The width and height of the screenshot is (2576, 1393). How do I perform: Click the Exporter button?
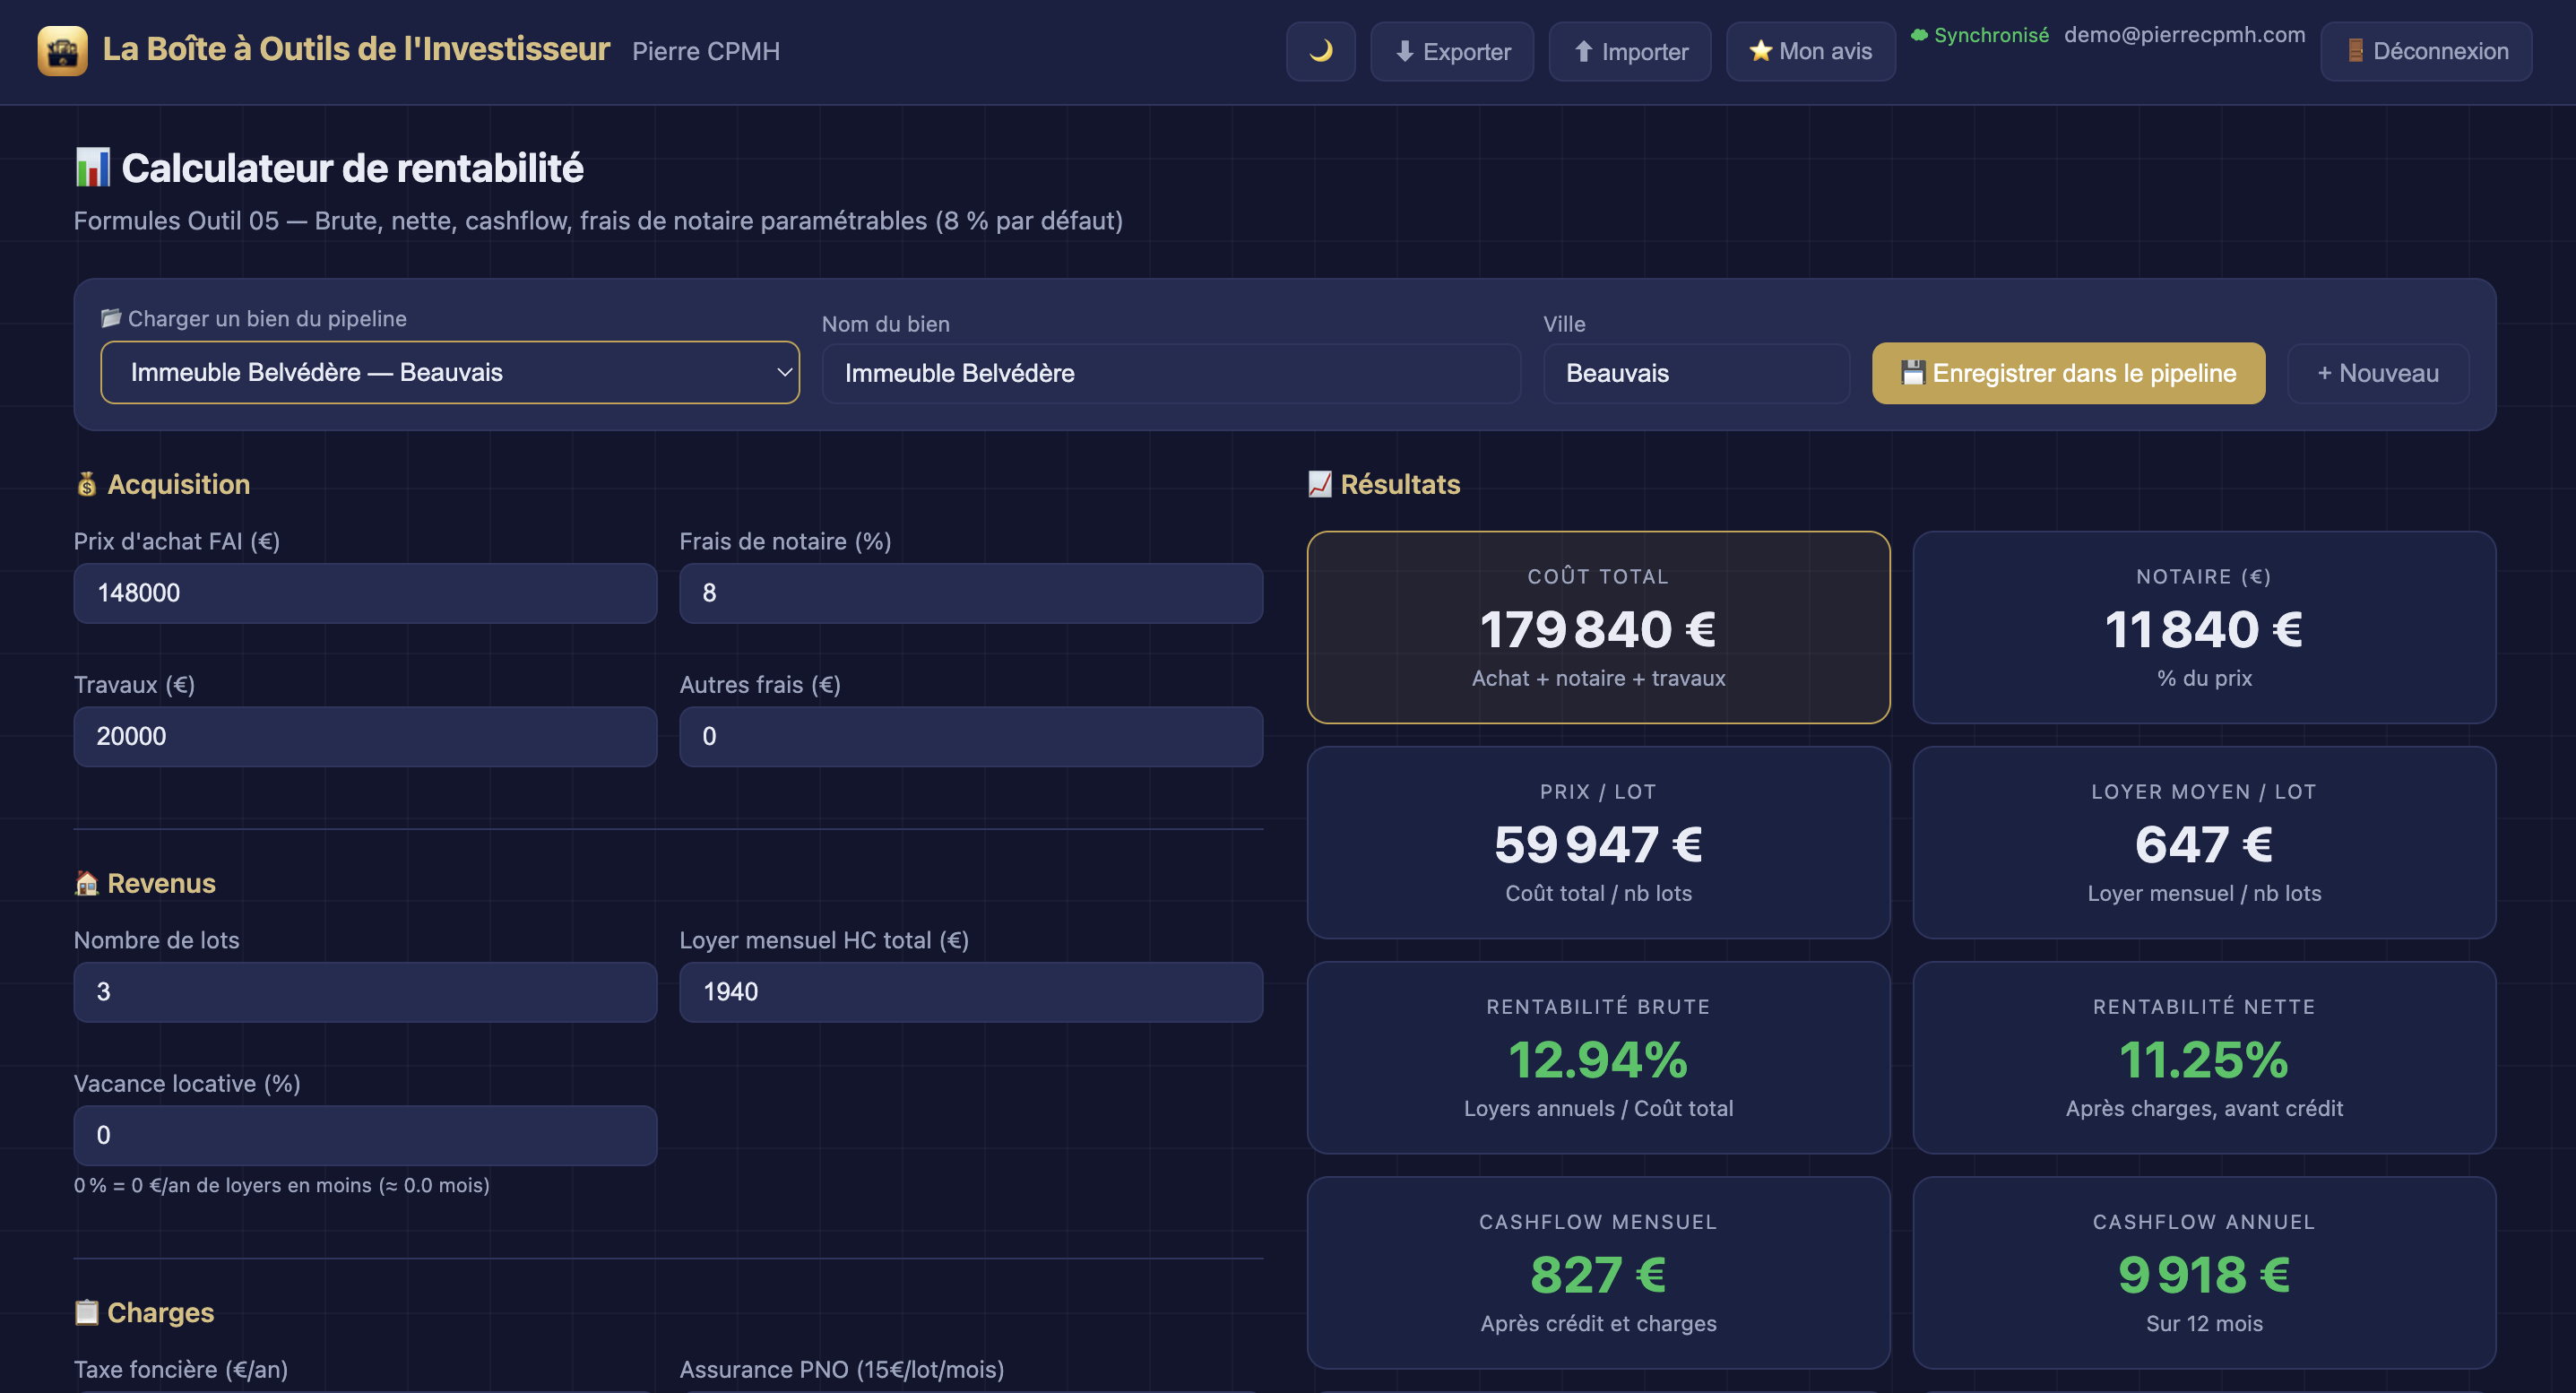(1451, 51)
